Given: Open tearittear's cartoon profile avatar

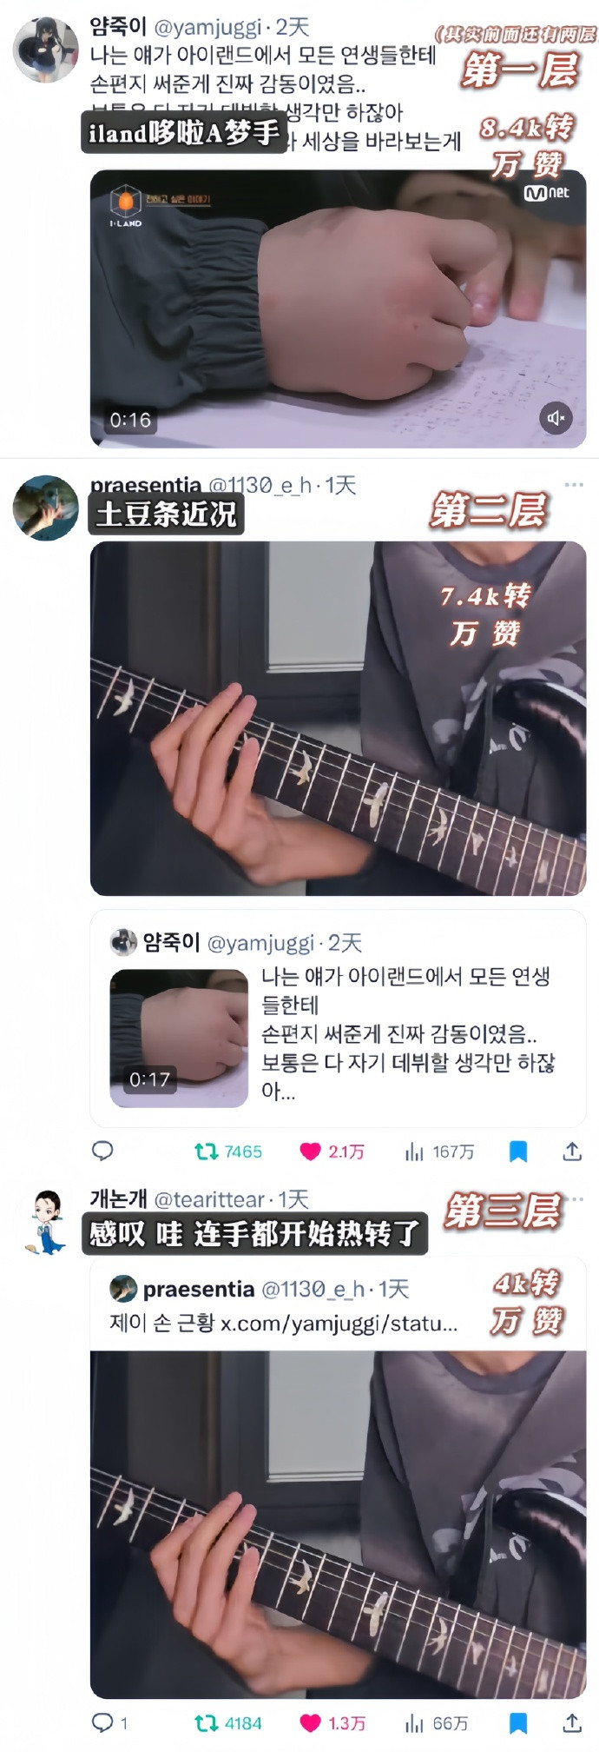Looking at the screenshot, I should tap(46, 1222).
